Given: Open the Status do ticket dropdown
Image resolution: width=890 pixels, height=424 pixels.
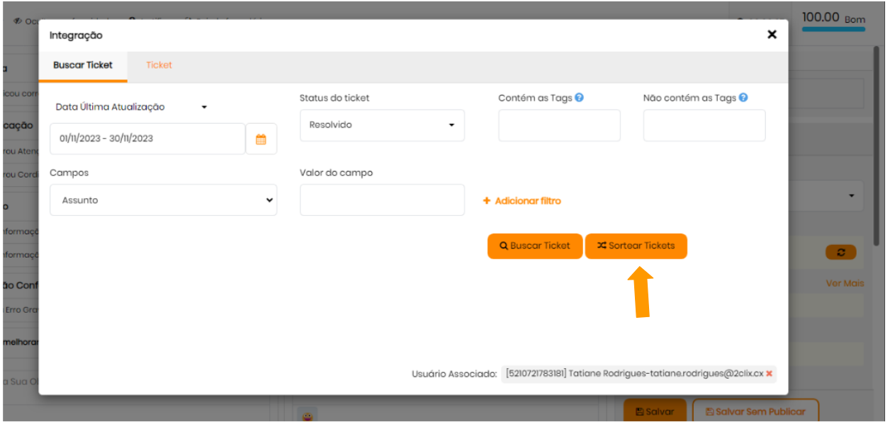Looking at the screenshot, I should (x=382, y=125).
